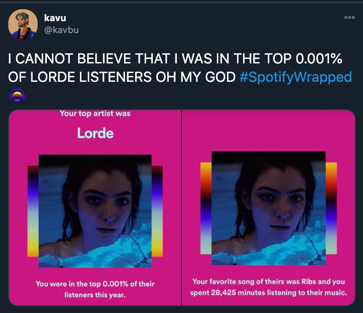363x313 pixels.
Task: Click the Lorde artist name heading
Action: (x=96, y=133)
